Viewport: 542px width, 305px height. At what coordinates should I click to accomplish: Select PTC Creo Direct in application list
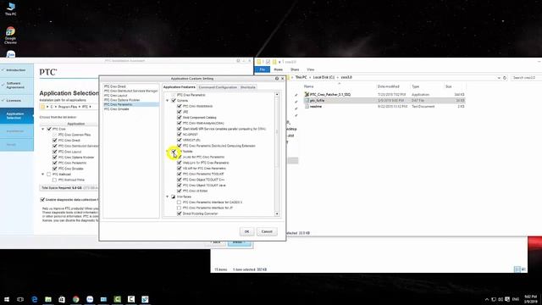115,86
